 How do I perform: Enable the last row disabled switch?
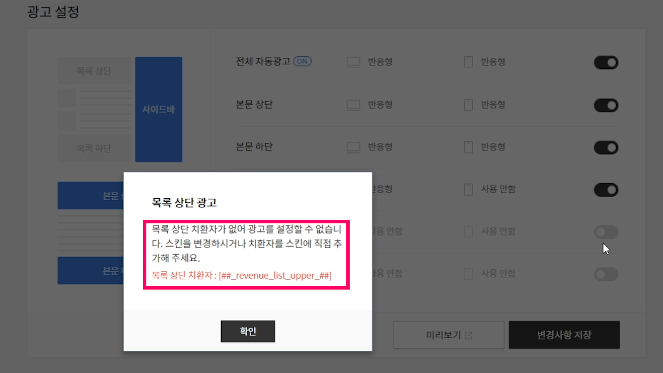606,274
